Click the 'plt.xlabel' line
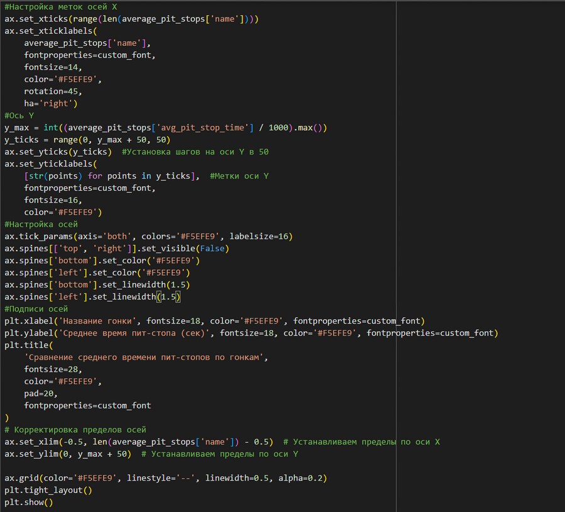 click(x=215, y=321)
